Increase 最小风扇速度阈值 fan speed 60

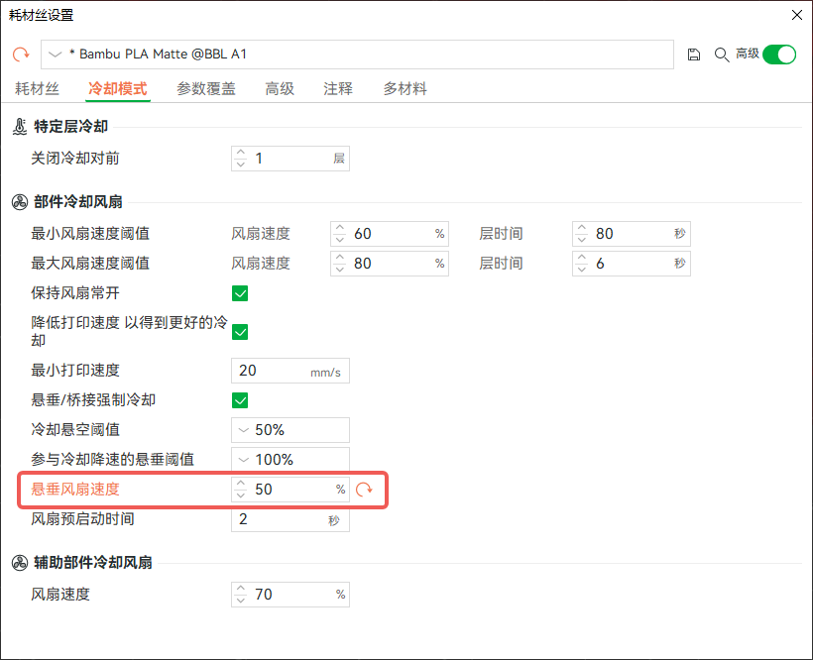coord(340,228)
